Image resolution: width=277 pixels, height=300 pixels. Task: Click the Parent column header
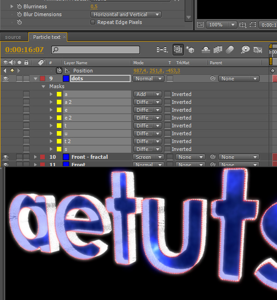[x=216, y=63]
